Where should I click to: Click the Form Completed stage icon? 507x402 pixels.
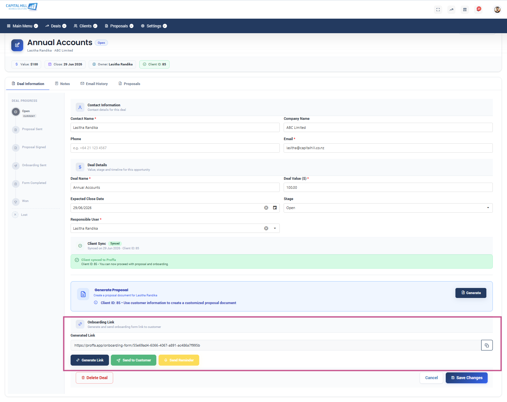pos(15,184)
